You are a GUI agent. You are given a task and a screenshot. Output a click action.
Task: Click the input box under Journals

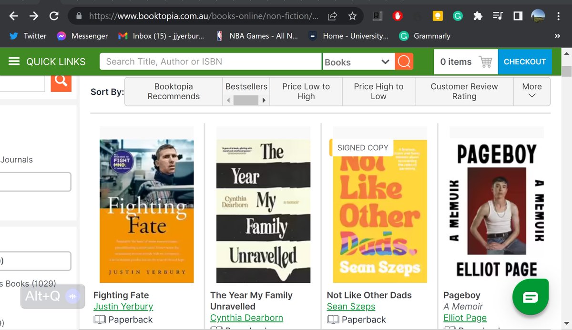[x=35, y=182]
